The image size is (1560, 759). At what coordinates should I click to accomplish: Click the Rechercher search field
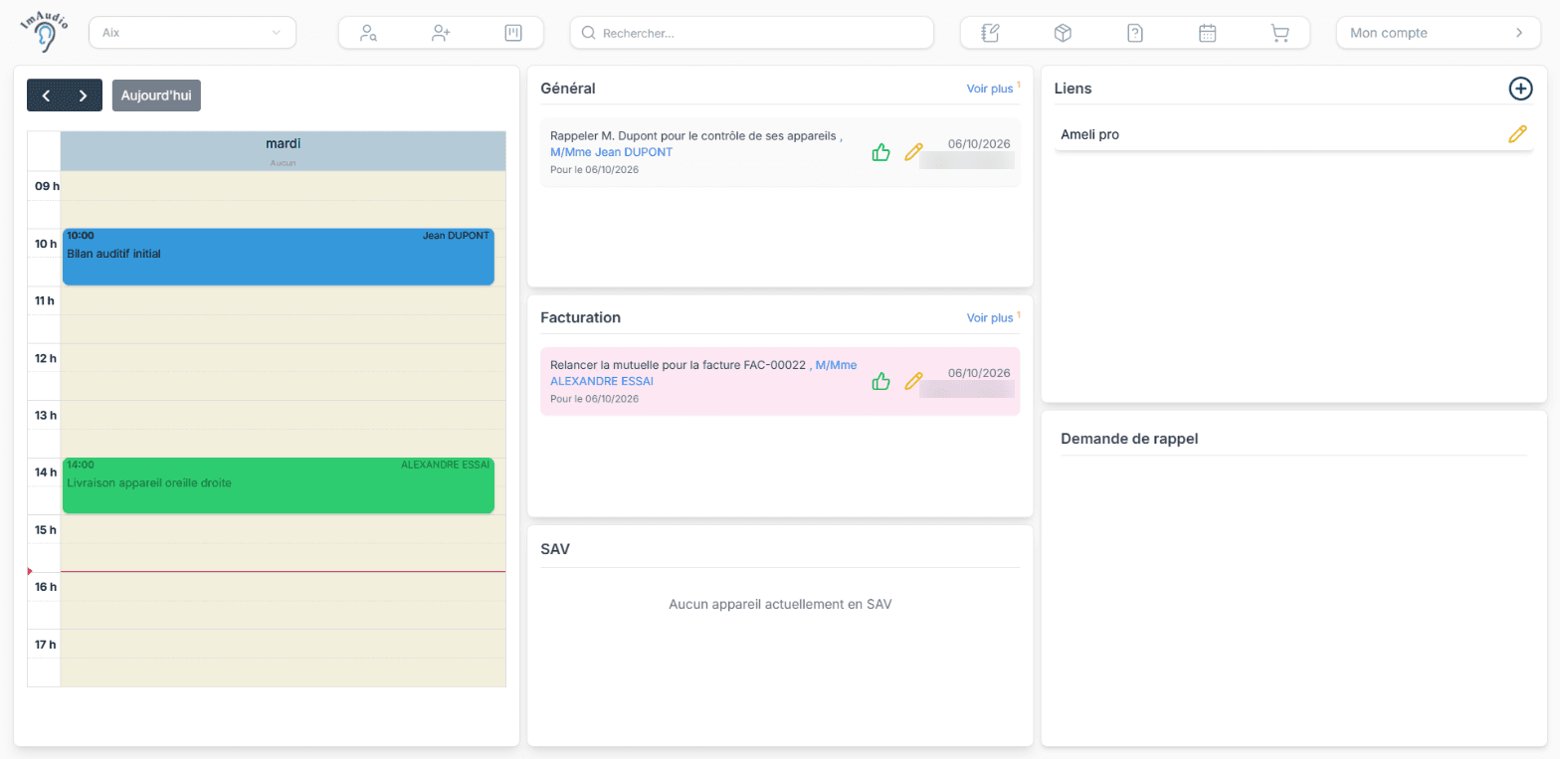[752, 33]
